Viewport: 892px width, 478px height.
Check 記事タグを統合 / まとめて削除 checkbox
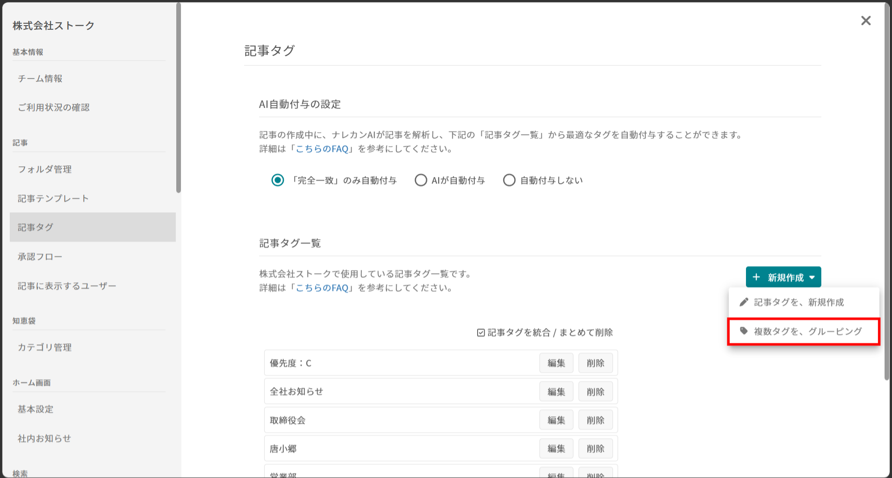click(481, 333)
